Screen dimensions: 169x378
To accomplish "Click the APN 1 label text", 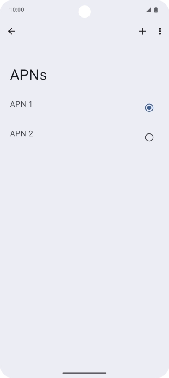I will point(21,104).
